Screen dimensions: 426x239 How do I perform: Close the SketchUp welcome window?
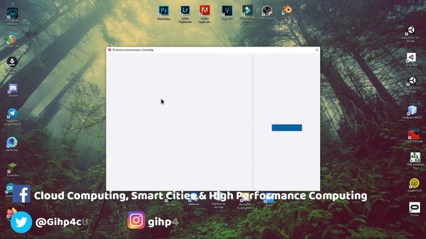[x=317, y=50]
